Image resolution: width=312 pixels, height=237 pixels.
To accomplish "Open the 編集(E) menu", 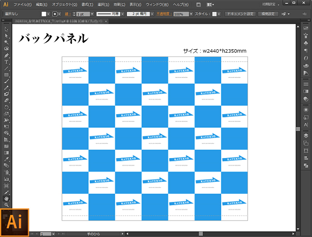I will pos(41,4).
